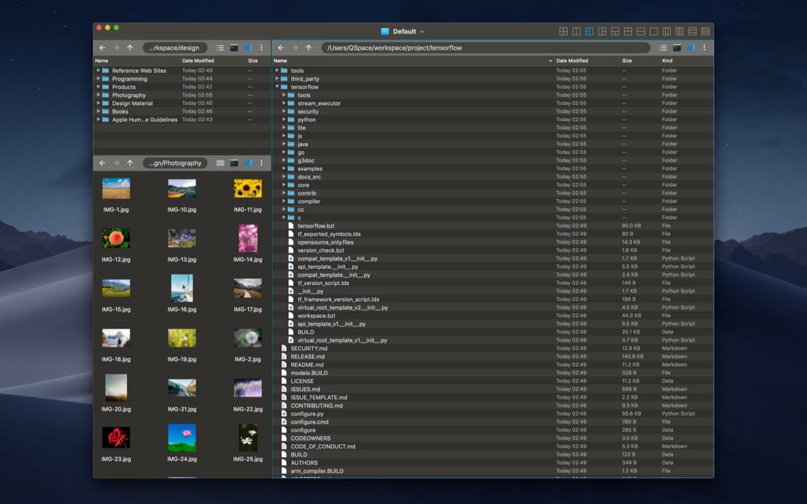Expand the compiler folder
807x504 pixels.
284,201
